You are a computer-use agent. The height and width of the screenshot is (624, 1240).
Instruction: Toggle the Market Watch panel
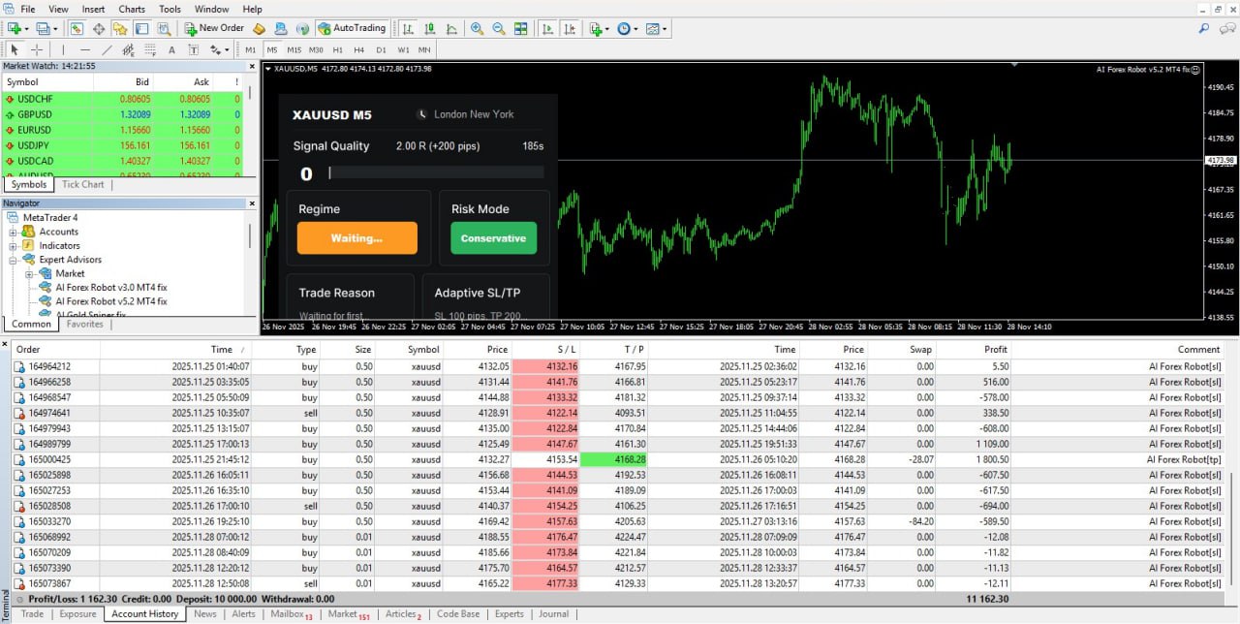tap(78, 28)
